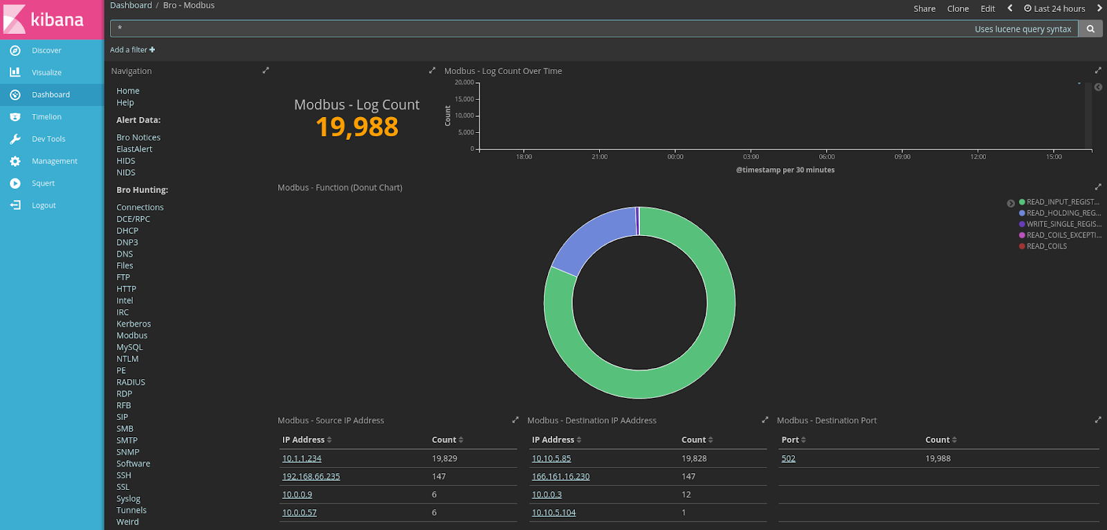The image size is (1107, 530).
Task: Open Dev Tools via the wrench icon
Action: pos(15,139)
